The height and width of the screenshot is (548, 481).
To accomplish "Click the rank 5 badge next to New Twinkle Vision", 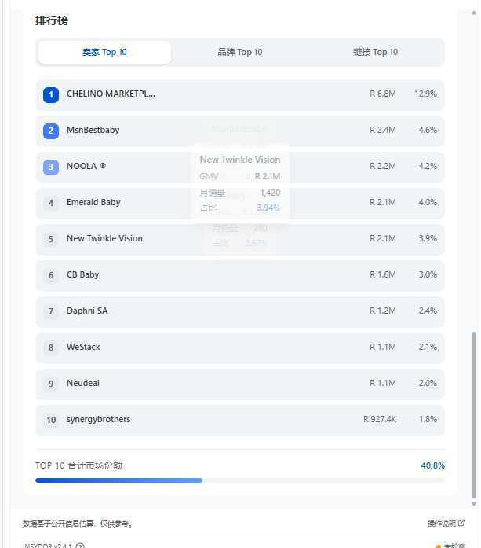I will (x=51, y=239).
